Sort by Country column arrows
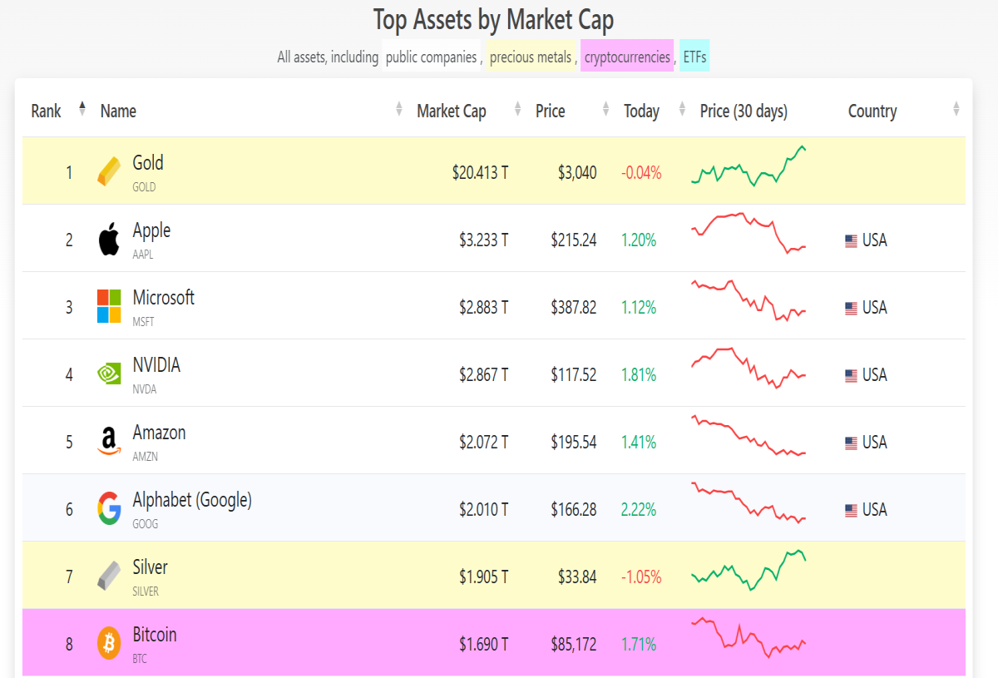 956,108
